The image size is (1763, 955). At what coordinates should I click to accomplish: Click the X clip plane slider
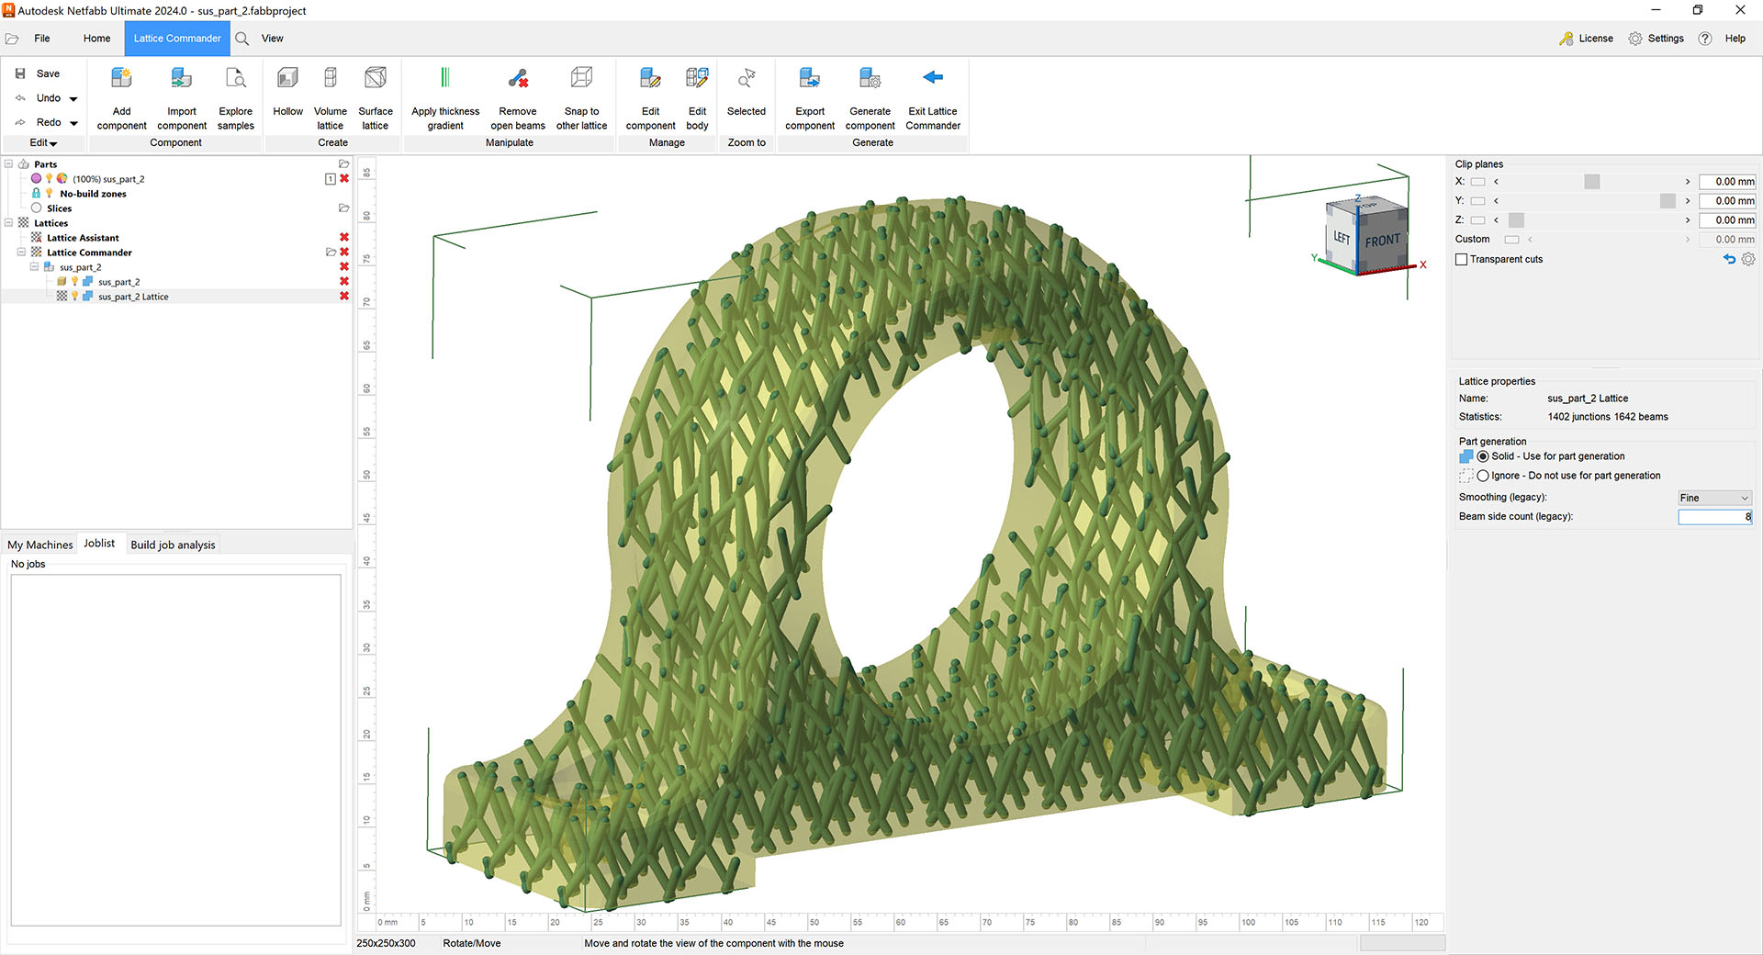[x=1591, y=182]
